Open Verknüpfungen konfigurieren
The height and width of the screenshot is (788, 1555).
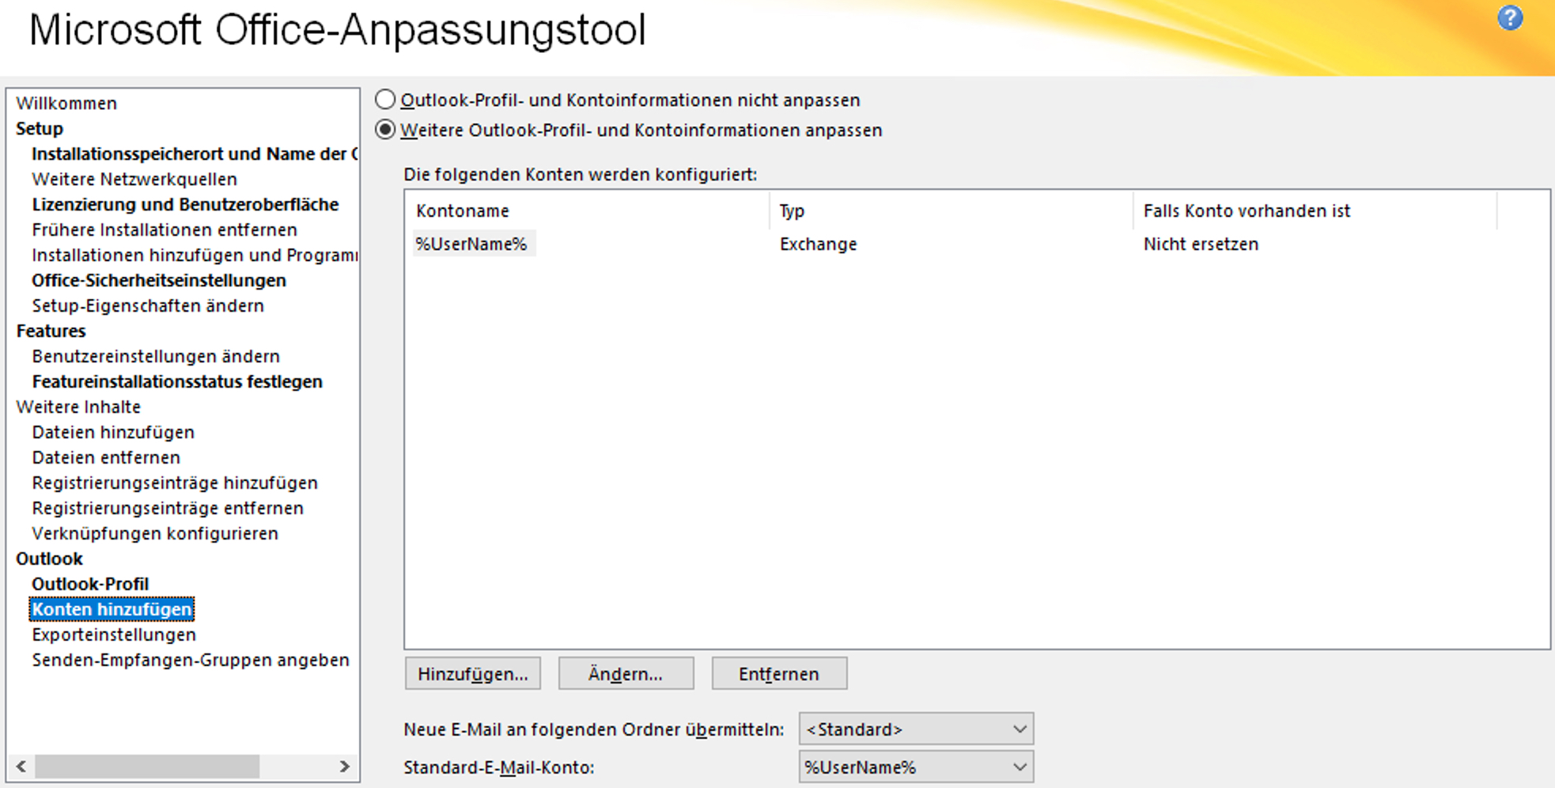pyautogui.click(x=155, y=533)
